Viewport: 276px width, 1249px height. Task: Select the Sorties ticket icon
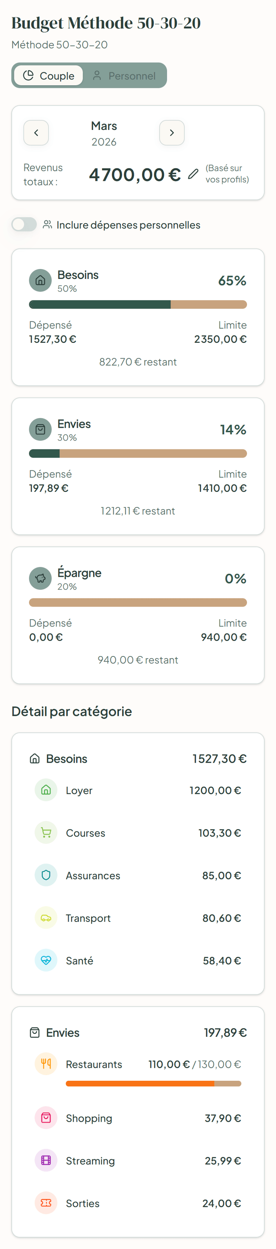pos(45,1203)
